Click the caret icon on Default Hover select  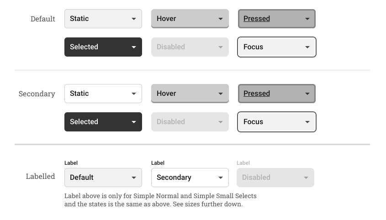pos(221,19)
